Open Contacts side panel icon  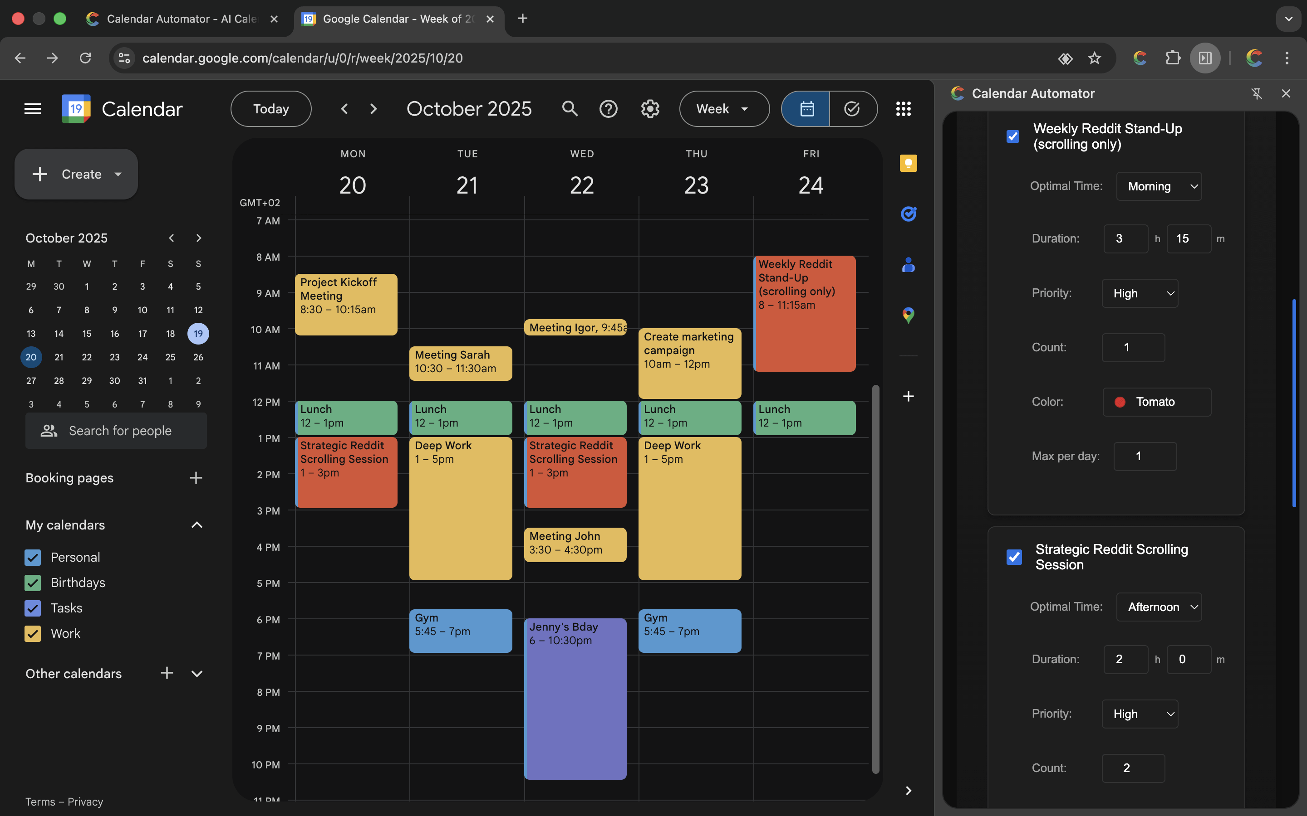point(908,264)
